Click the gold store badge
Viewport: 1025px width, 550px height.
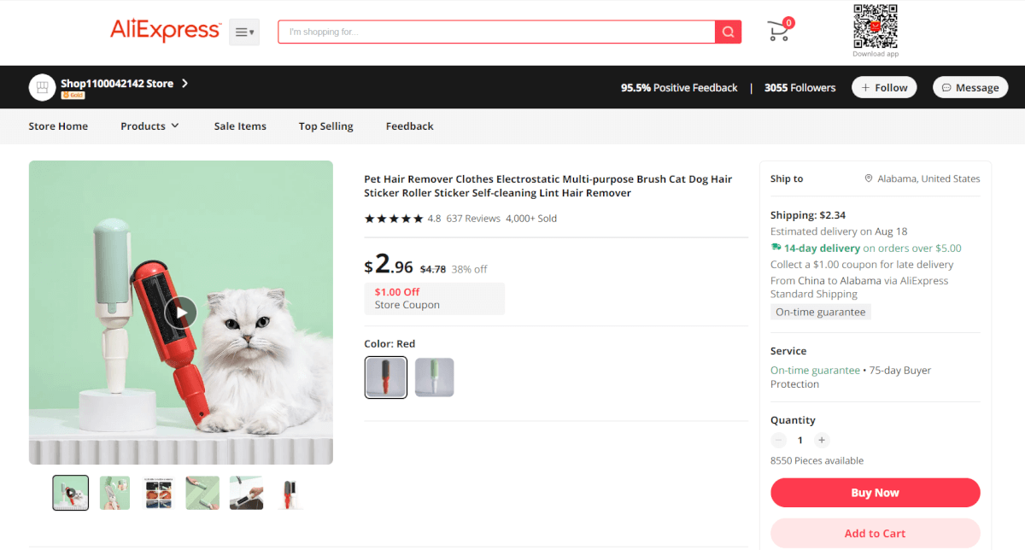click(x=73, y=96)
